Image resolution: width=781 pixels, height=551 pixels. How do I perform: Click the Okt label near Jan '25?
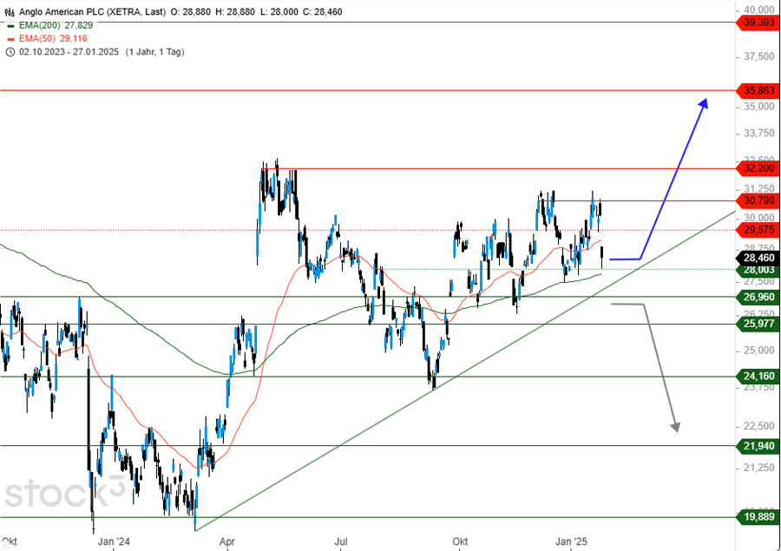[460, 541]
